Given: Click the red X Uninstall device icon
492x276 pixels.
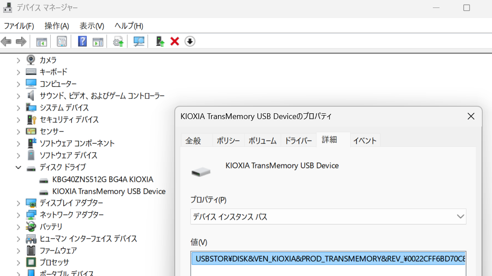Looking at the screenshot, I should (x=175, y=41).
